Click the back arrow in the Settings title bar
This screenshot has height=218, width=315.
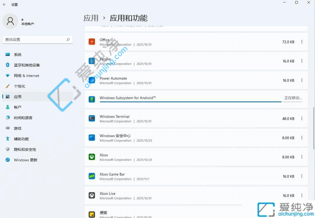tap(4, 4)
